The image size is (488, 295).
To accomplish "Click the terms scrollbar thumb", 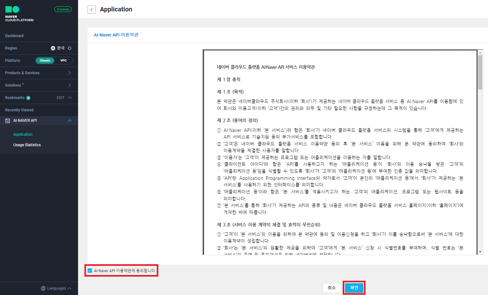I will coord(480,72).
